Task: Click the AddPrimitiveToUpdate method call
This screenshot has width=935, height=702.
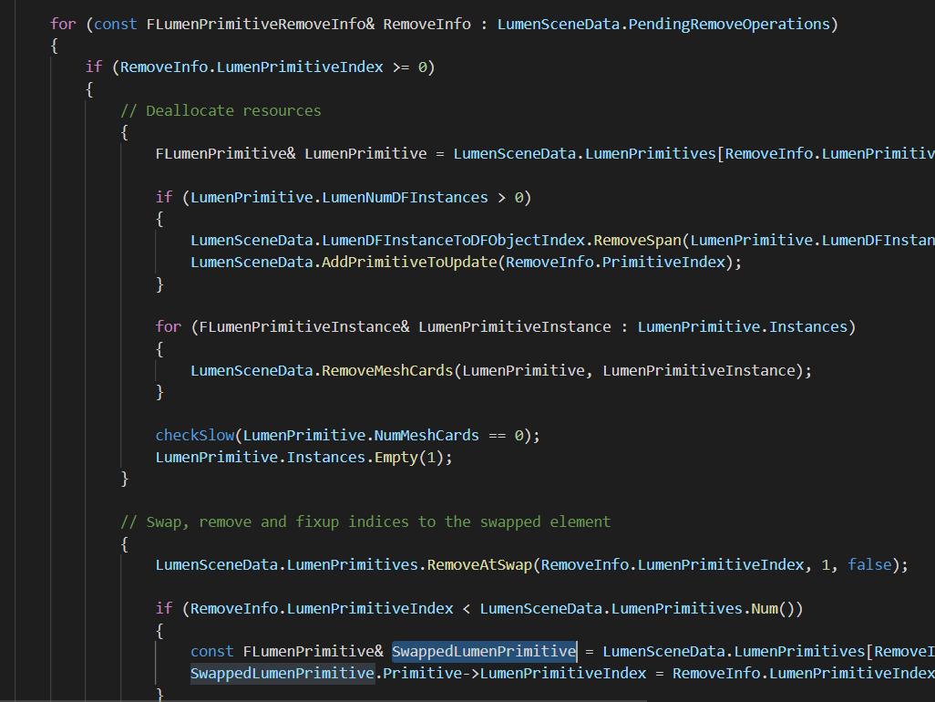Action: click(409, 263)
